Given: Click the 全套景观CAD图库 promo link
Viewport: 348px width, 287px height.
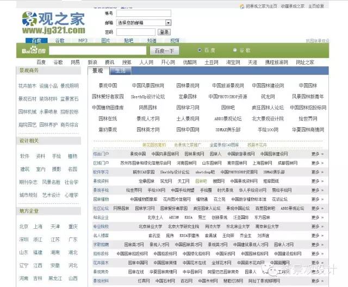Looking at the screenshot, I should [225, 145].
